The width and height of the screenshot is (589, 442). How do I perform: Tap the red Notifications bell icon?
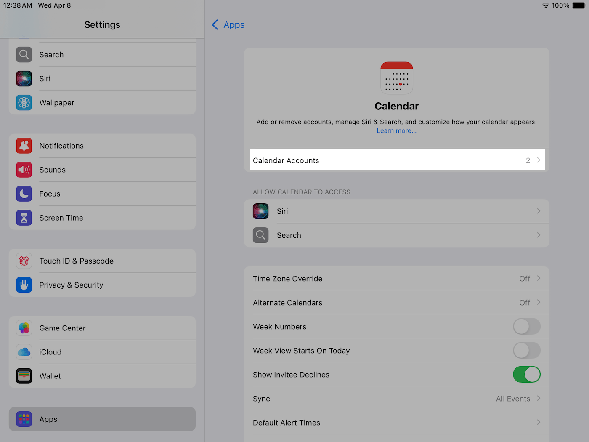(24, 146)
